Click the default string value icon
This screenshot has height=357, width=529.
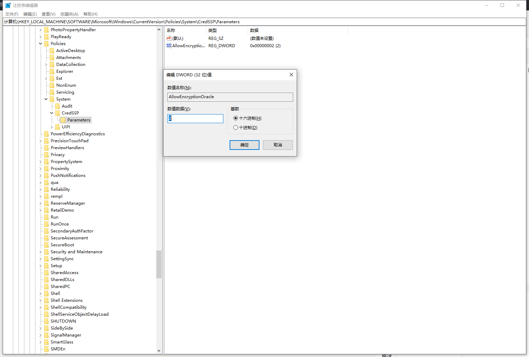pyautogui.click(x=169, y=39)
